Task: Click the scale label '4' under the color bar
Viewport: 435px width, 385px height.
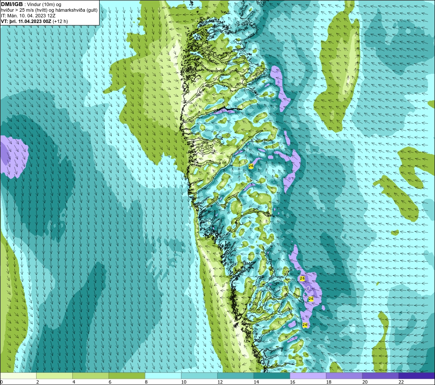Action: pyautogui.click(x=74, y=382)
